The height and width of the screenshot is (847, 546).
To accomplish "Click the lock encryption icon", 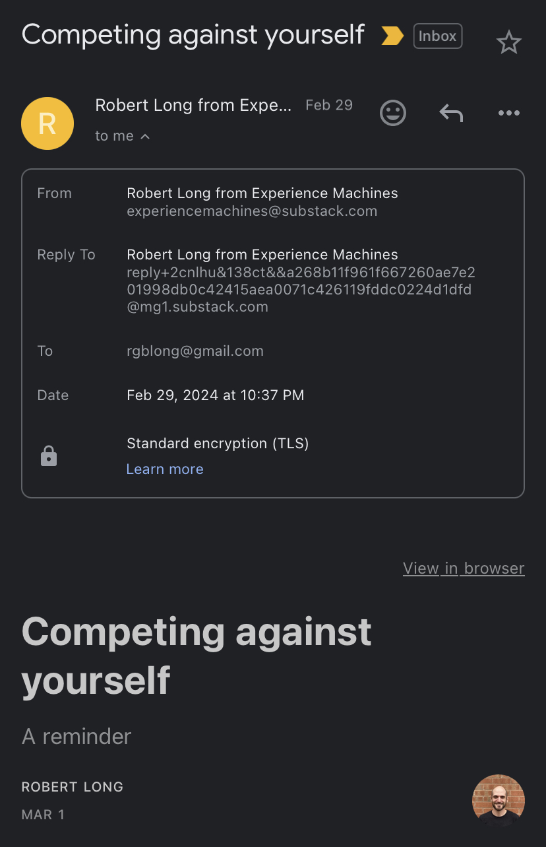I will 49,456.
